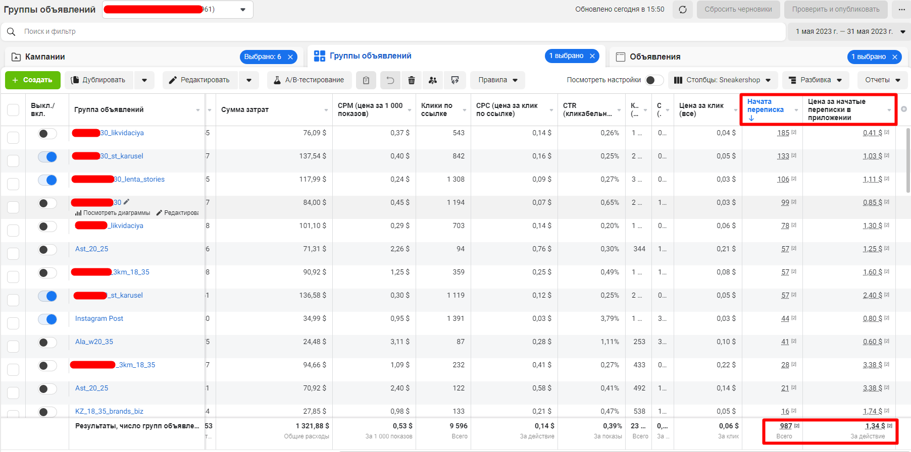Click the add column plus icon
The height and width of the screenshot is (452, 911).
click(903, 109)
